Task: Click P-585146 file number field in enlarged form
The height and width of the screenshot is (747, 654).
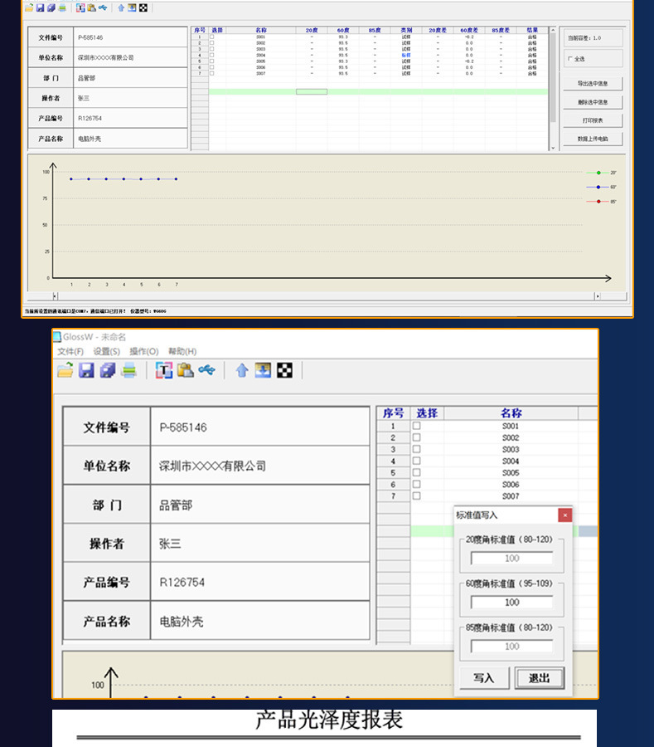Action: 260,427
